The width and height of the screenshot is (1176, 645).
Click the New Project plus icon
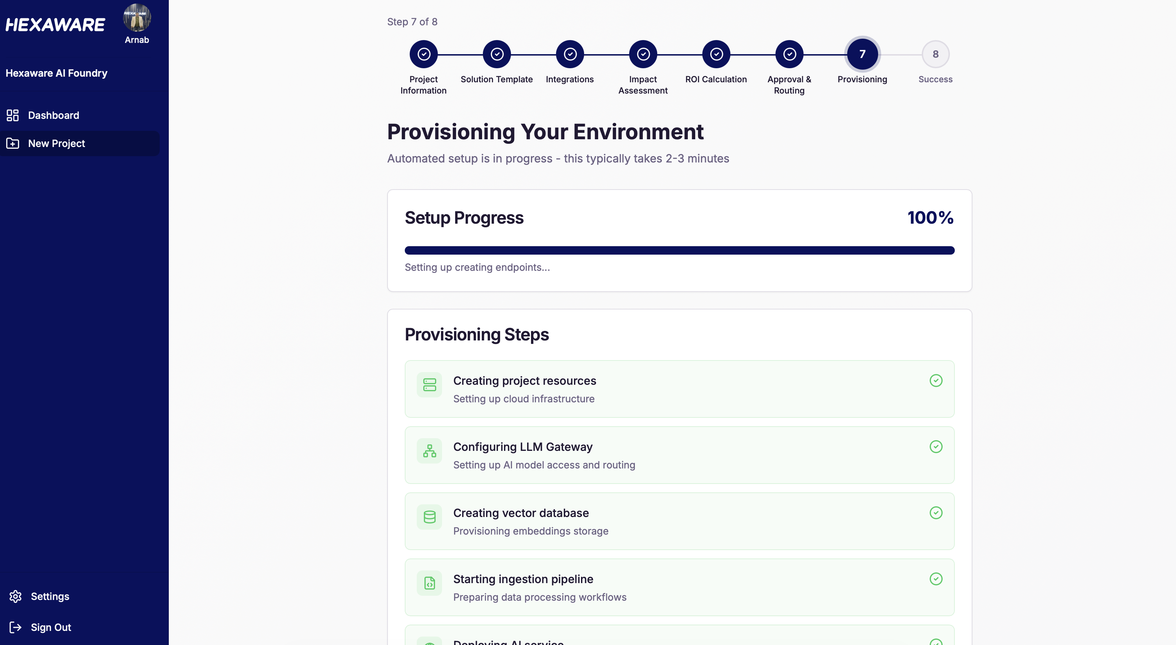[x=12, y=143]
